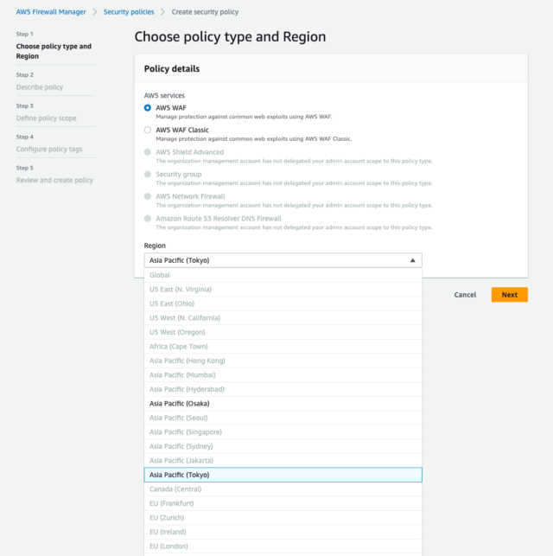
Task: Select Asia Pacific (Tokyo) in region list
Action: click(283, 475)
